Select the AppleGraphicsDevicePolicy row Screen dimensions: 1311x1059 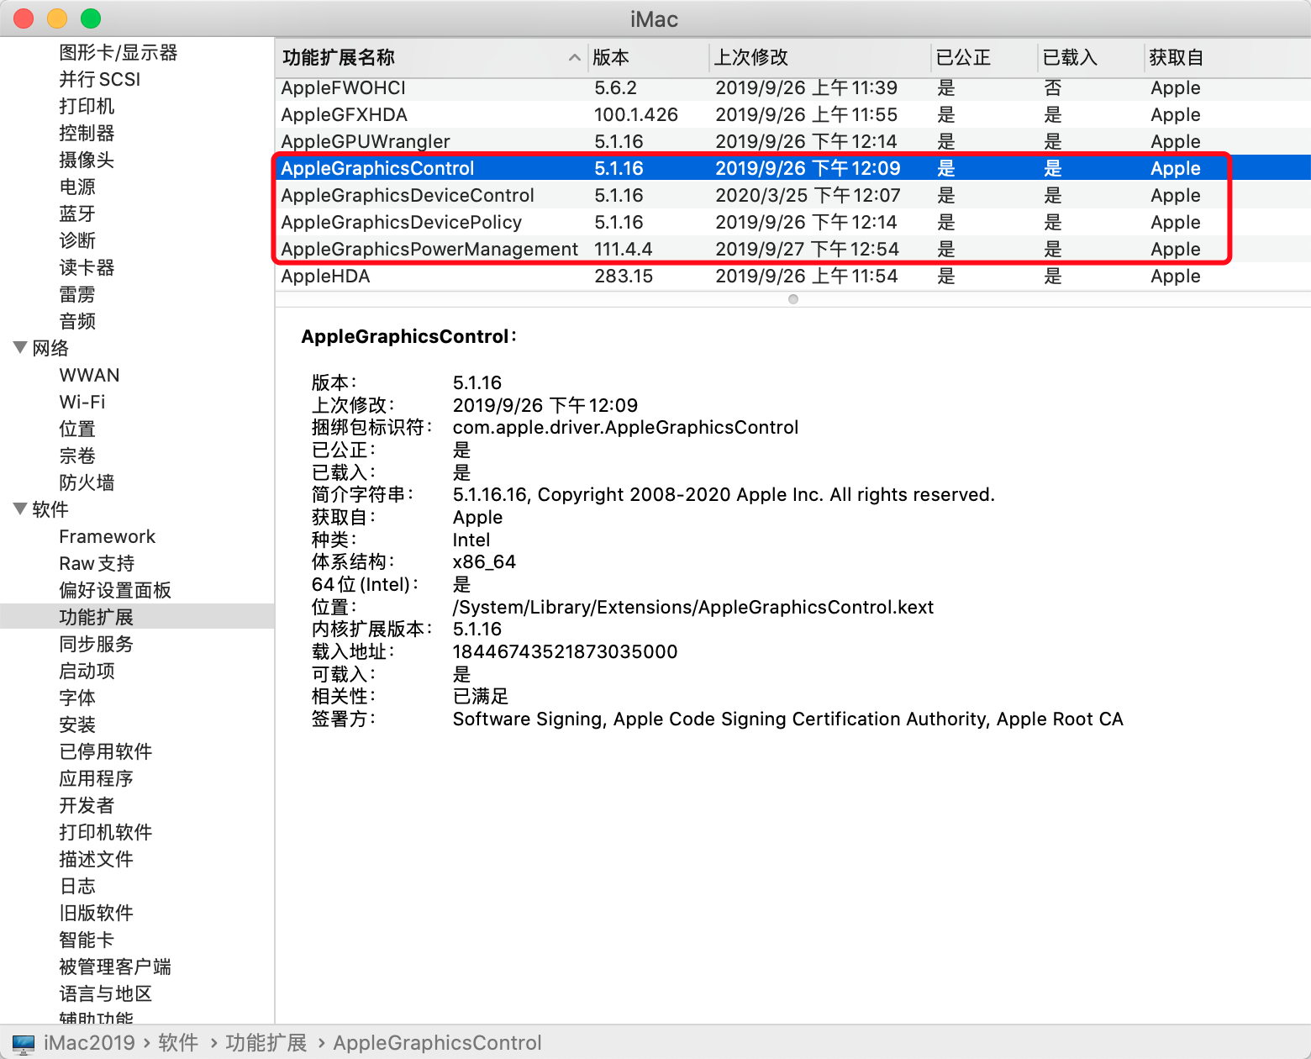792,222
